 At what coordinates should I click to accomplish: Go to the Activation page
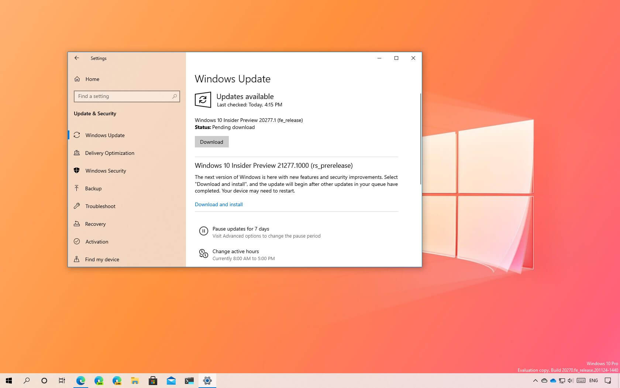(96, 242)
